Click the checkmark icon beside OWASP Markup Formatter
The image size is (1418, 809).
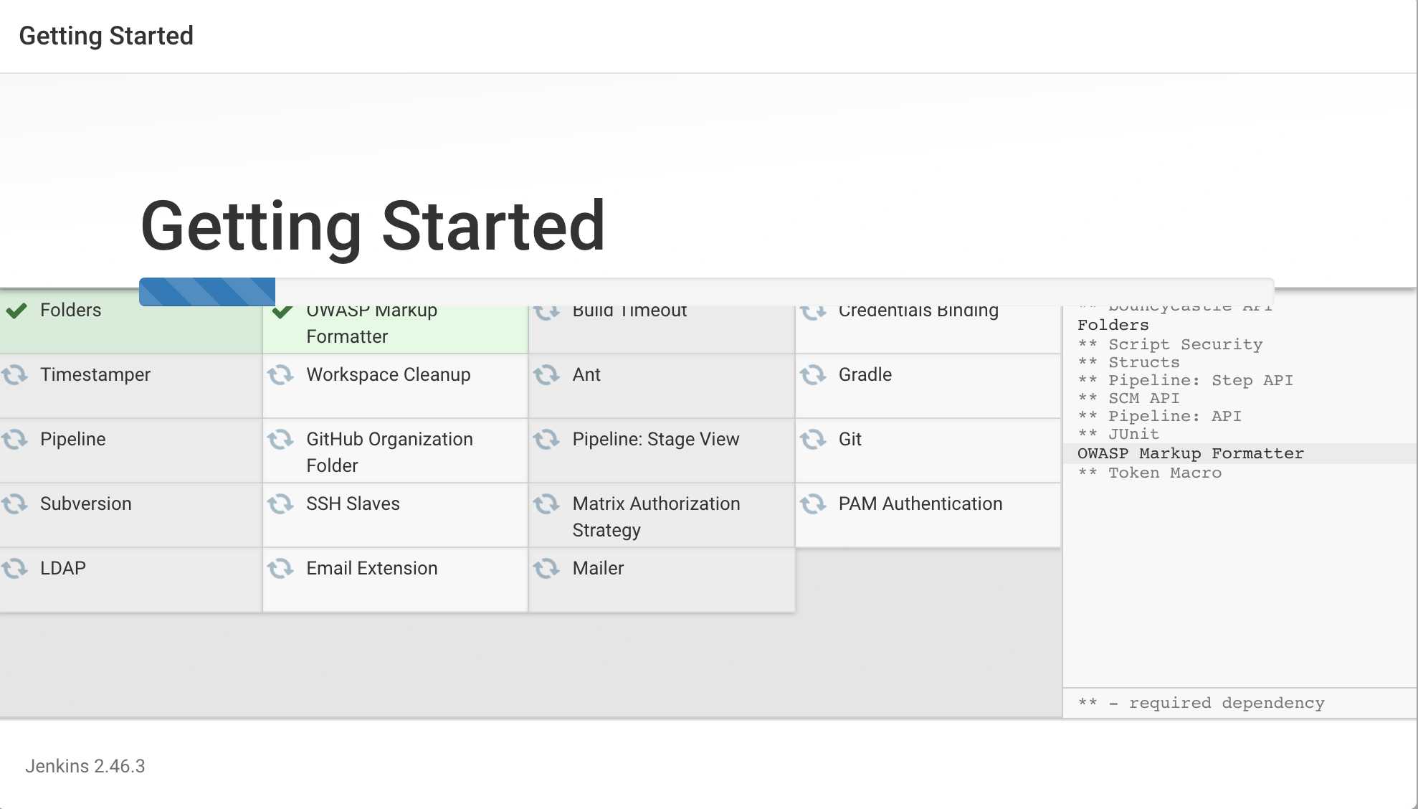(282, 311)
